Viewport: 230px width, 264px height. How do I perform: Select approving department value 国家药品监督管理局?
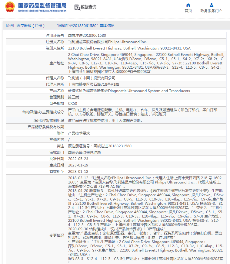pyautogui.click(x=84, y=153)
